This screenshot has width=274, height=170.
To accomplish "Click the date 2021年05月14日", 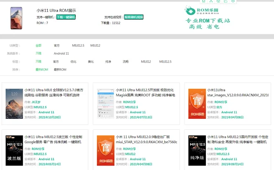I will 50,164.
